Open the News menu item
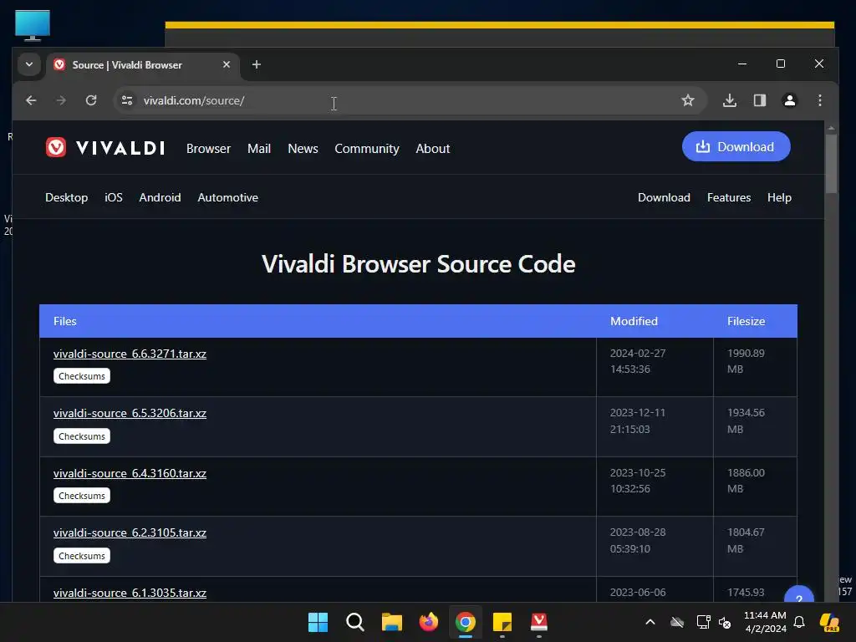Viewport: 856px width, 642px height. (303, 149)
